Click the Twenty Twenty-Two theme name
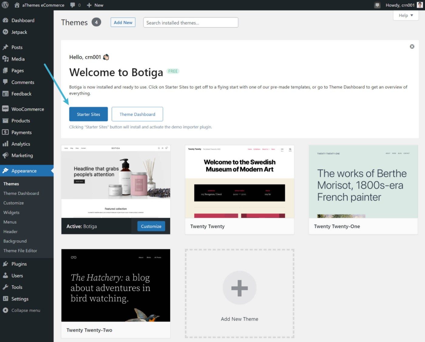 pyautogui.click(x=89, y=330)
